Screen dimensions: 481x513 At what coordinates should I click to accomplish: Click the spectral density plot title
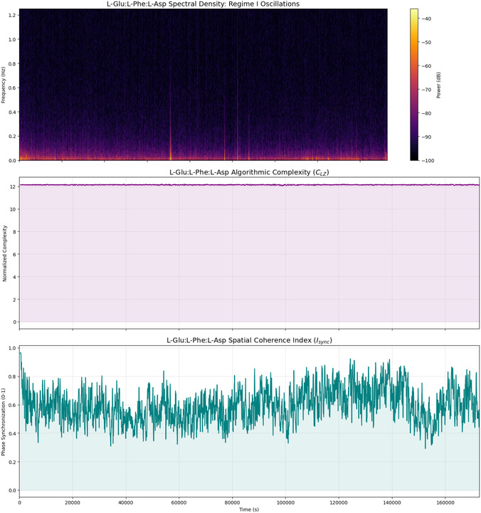pyautogui.click(x=203, y=4)
